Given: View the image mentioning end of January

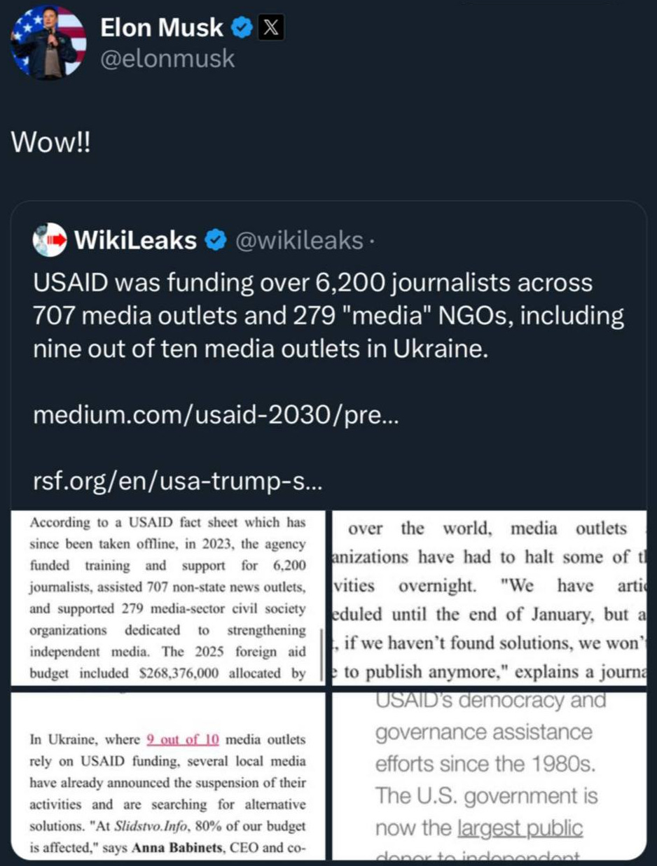Looking at the screenshot, I should [489, 598].
